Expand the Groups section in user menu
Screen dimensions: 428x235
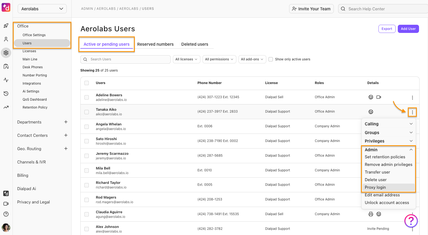[x=389, y=132]
